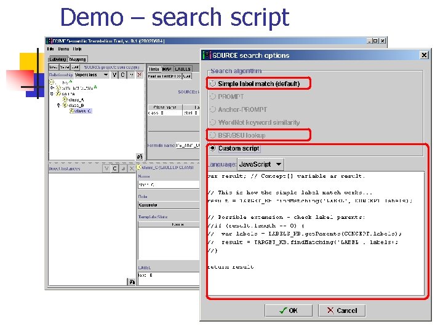
Task: Open the Help menu in main window
Action: click(x=77, y=49)
